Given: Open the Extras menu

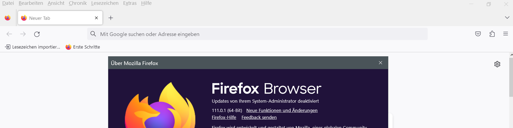Looking at the screenshot, I should [x=130, y=3].
